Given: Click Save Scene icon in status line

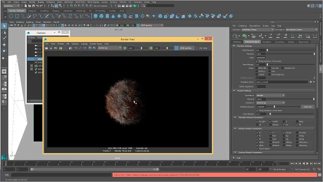Looking at the screenshot, I should pos(34,6).
